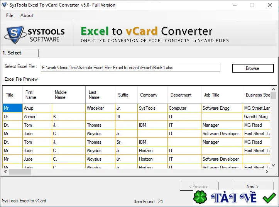Click the < Previous button

coord(199,186)
